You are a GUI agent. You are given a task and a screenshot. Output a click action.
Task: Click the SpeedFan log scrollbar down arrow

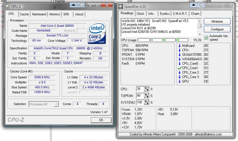click(200, 34)
